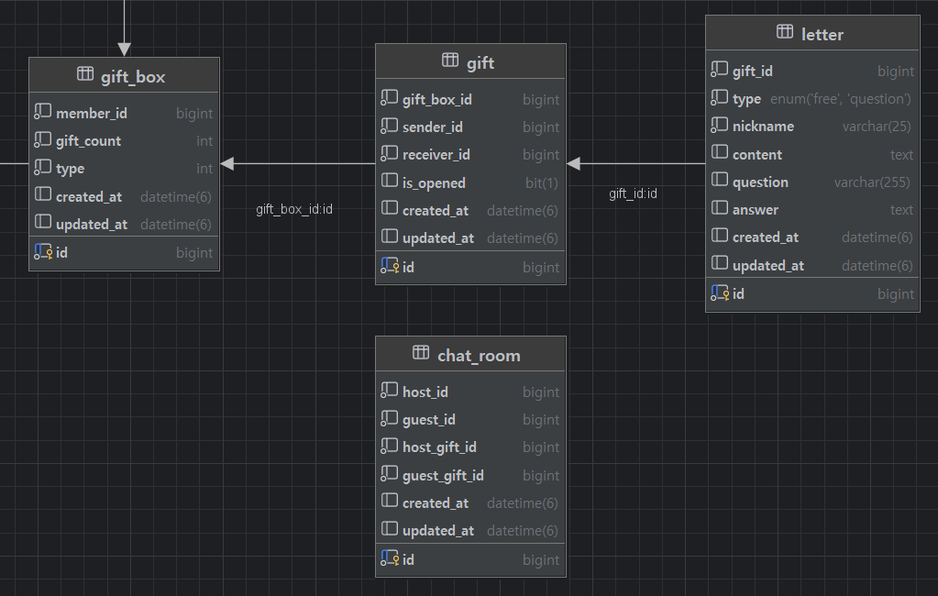Select the nickname column in letter table
The image size is (938, 596).
pos(763,127)
